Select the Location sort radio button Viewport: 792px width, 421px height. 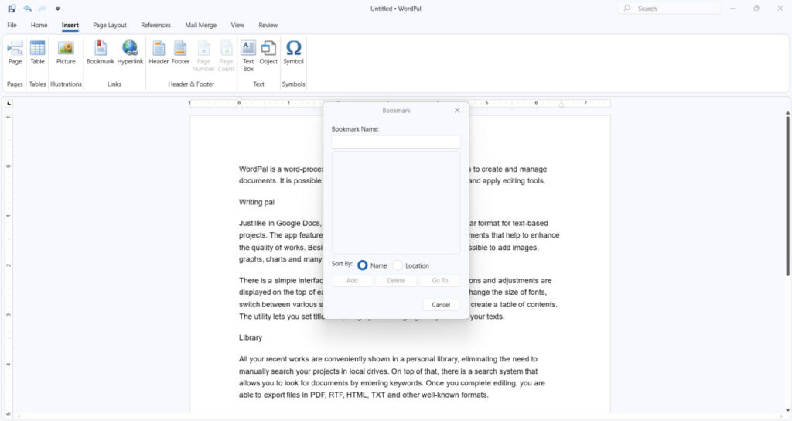pos(398,265)
